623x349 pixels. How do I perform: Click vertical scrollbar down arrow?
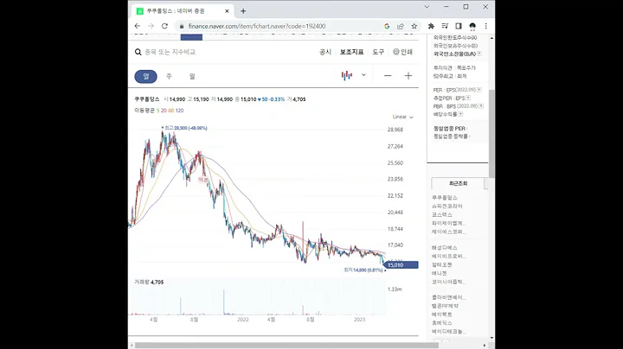point(491,338)
